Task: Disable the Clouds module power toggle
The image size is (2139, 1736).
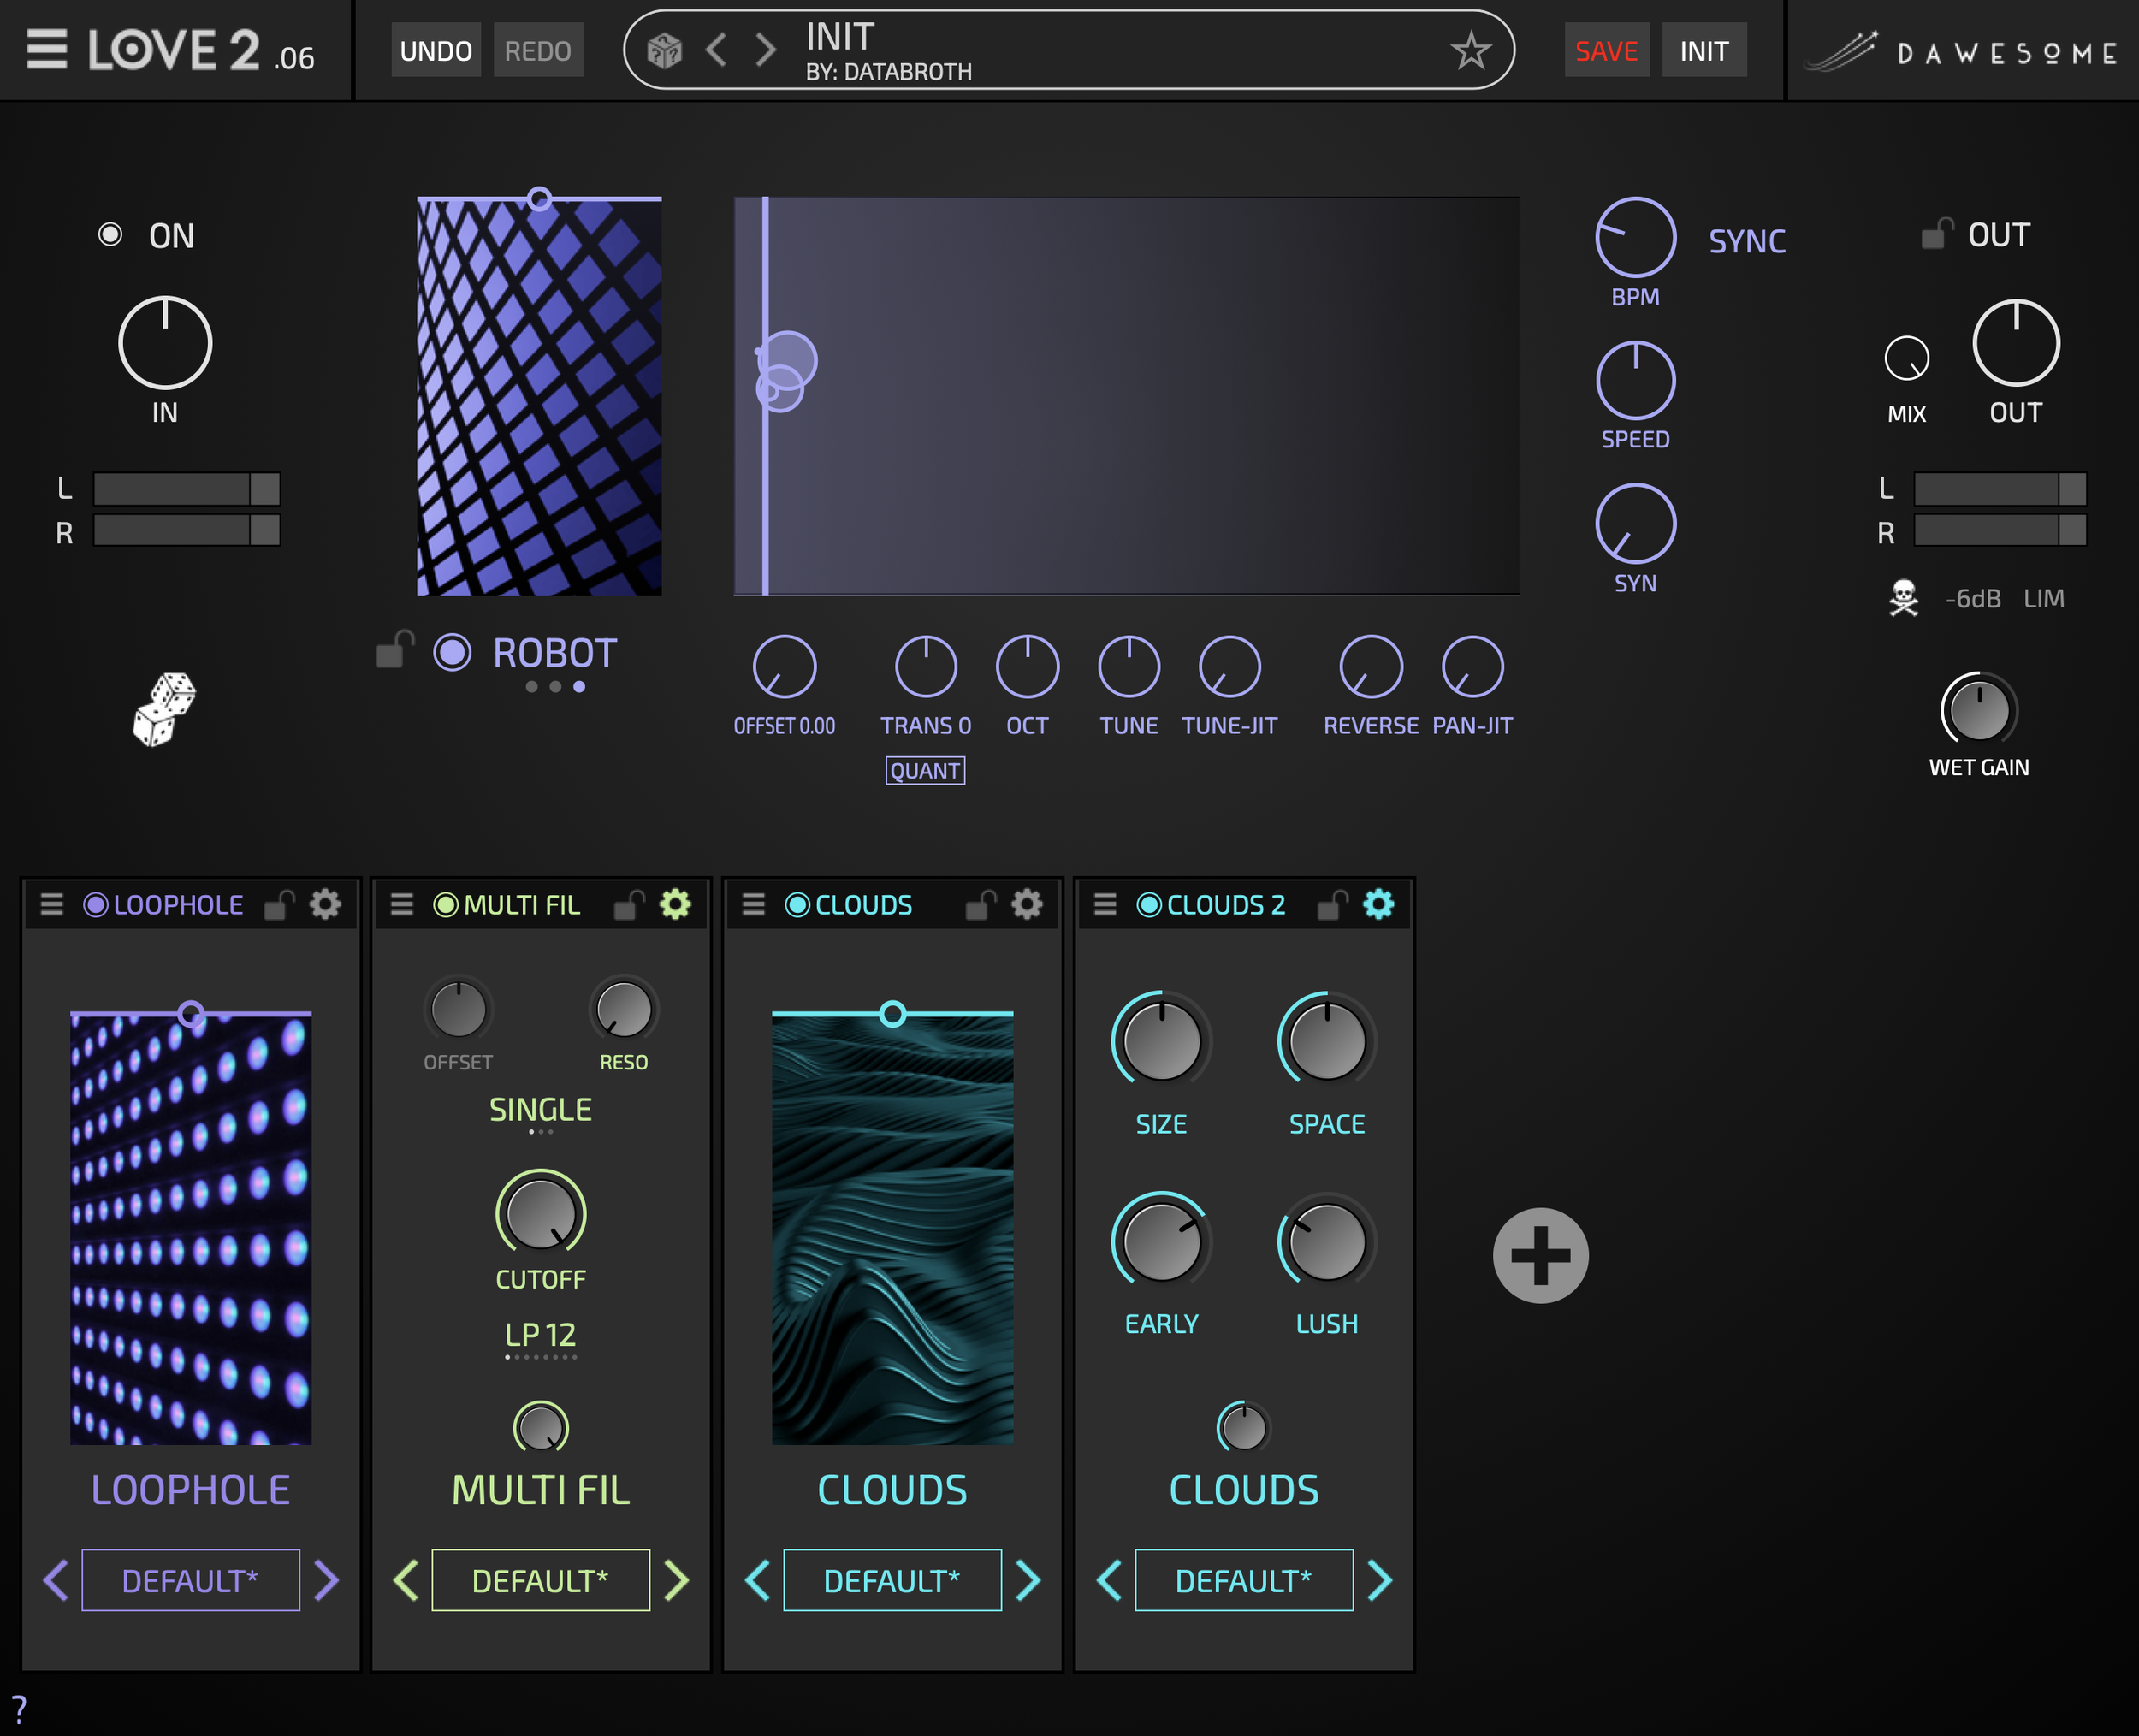Action: tap(797, 904)
